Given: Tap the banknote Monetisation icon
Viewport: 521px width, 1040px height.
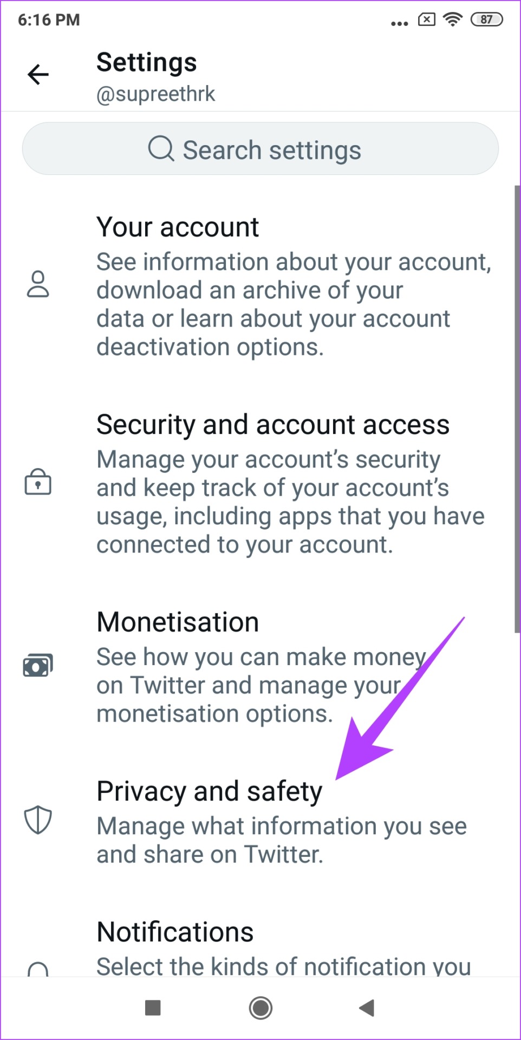Looking at the screenshot, I should [x=38, y=665].
